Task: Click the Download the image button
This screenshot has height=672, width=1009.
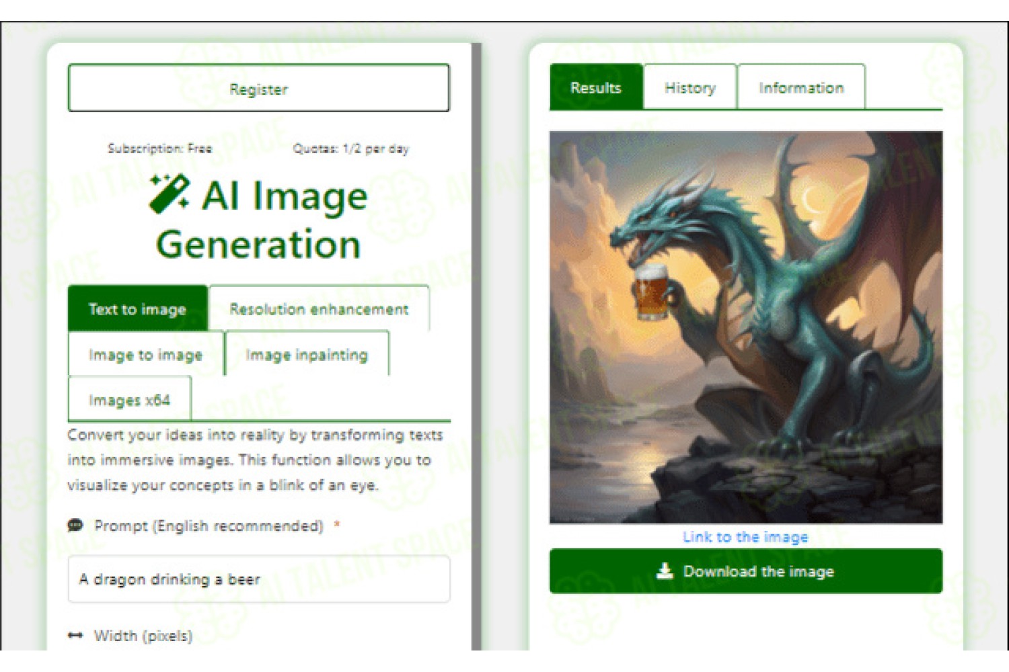Action: (746, 571)
